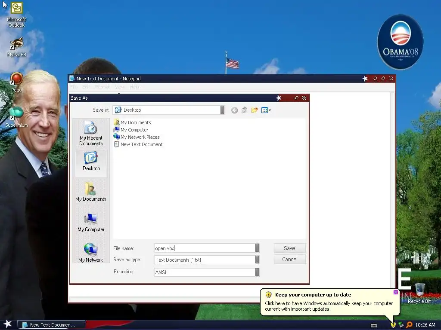Image resolution: width=441 pixels, height=330 pixels.
Task: Select My Documents in places bar
Action: click(x=91, y=192)
